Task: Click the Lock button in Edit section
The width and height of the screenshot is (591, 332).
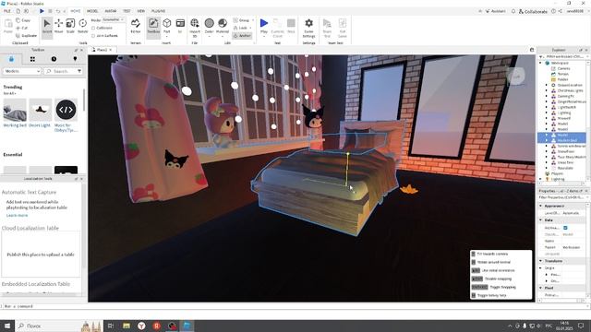Action: [x=241, y=28]
